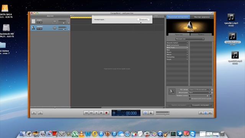Open Twitter bird icon in the Dock
This screenshot has height=138, width=245.
click(x=180, y=134)
